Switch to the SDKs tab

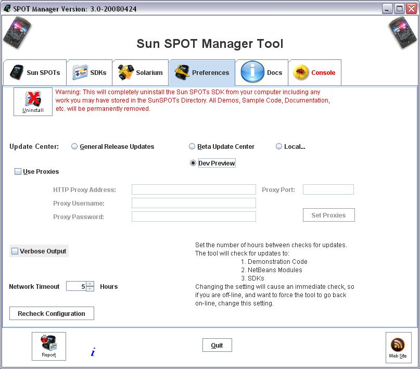[90, 73]
